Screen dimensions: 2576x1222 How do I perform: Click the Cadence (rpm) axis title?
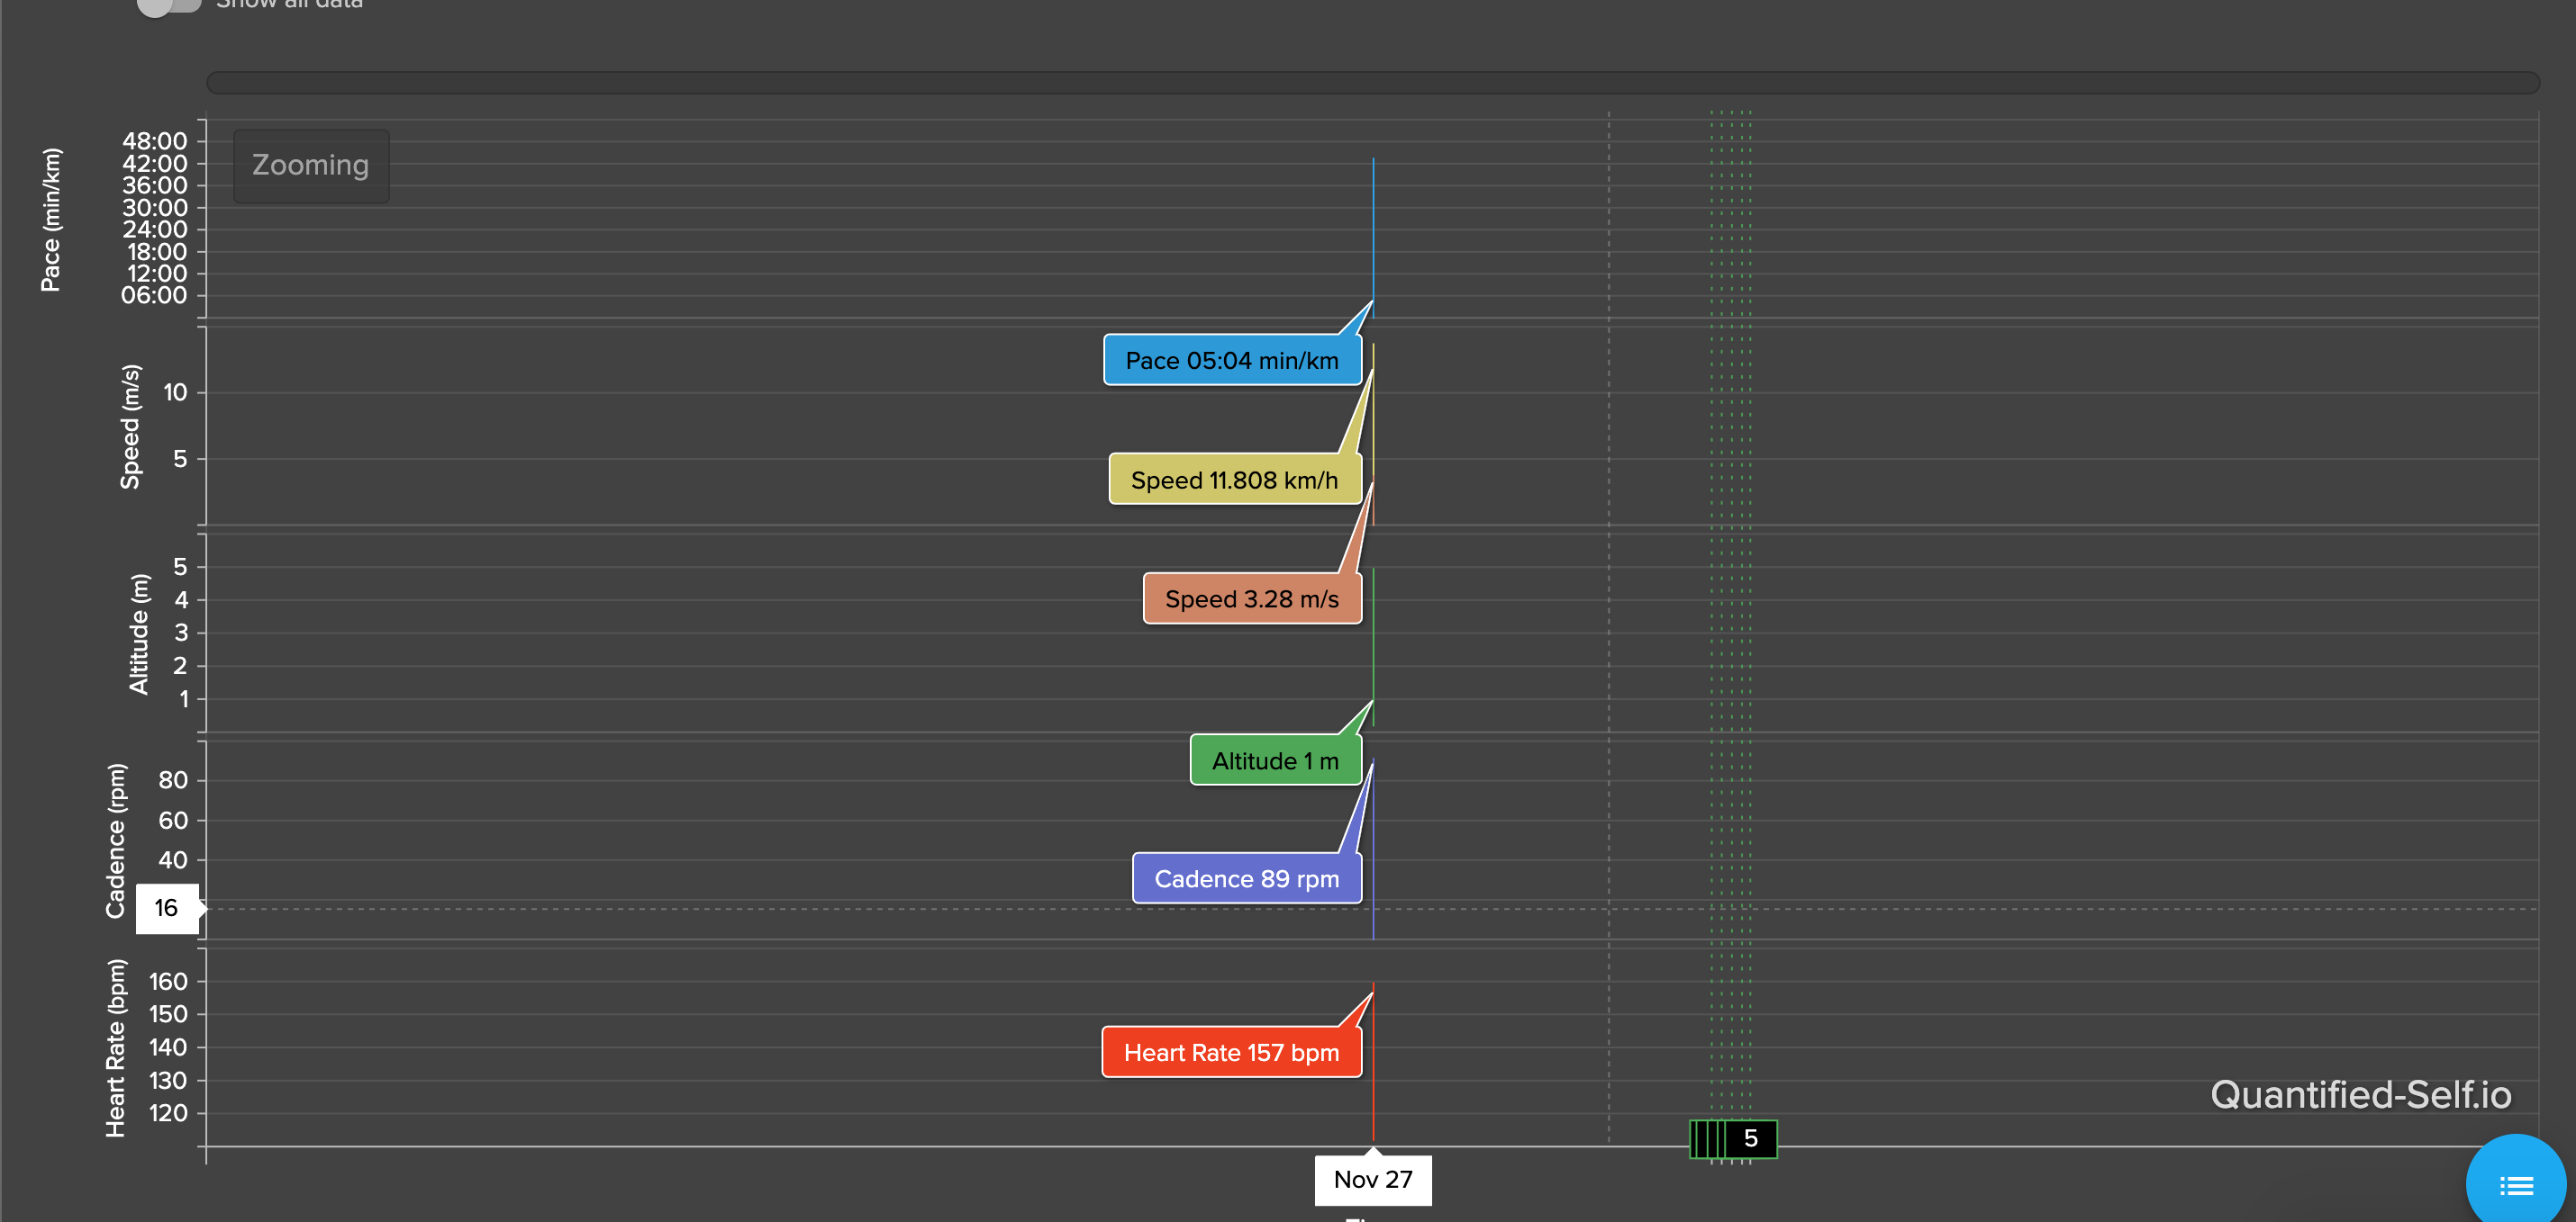click(116, 840)
